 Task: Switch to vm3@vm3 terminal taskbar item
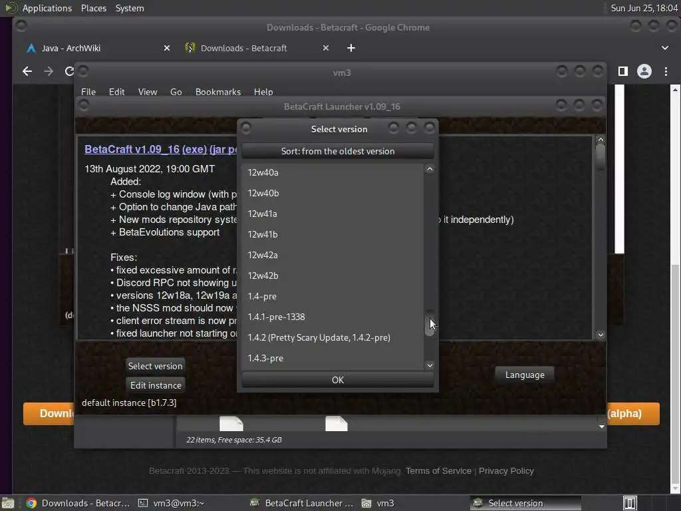pyautogui.click(x=171, y=503)
